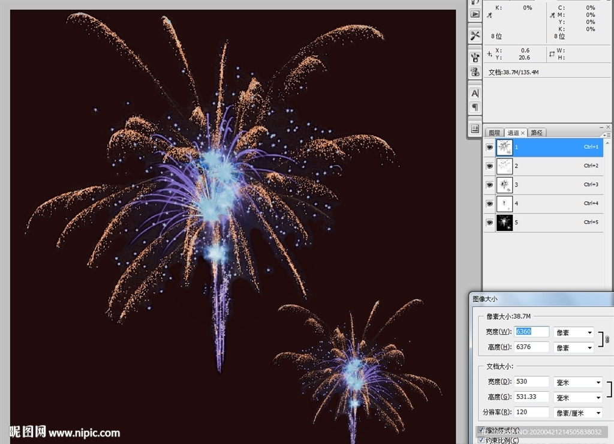Toggle visibility eye of channel 3

tap(489, 185)
